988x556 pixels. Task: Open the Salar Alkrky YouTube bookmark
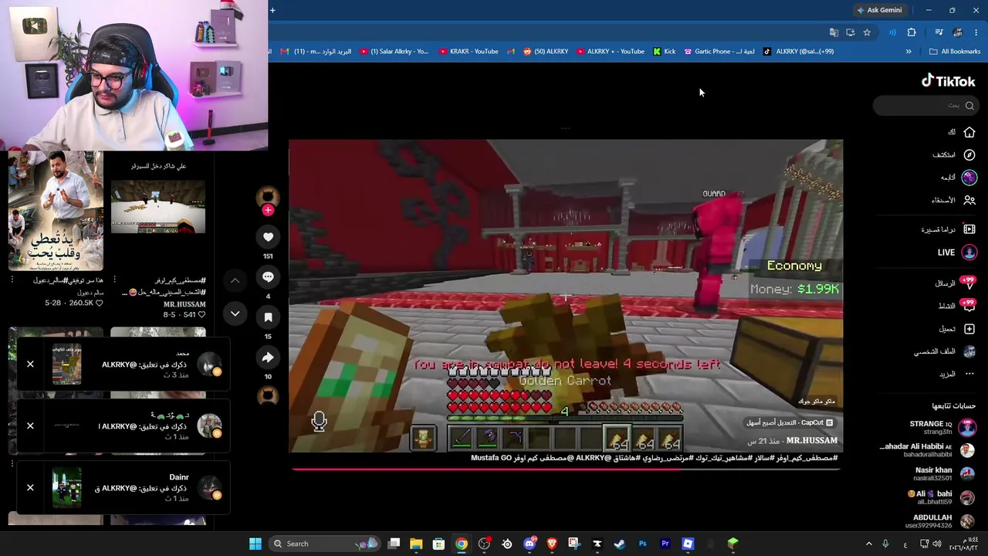[394, 52]
